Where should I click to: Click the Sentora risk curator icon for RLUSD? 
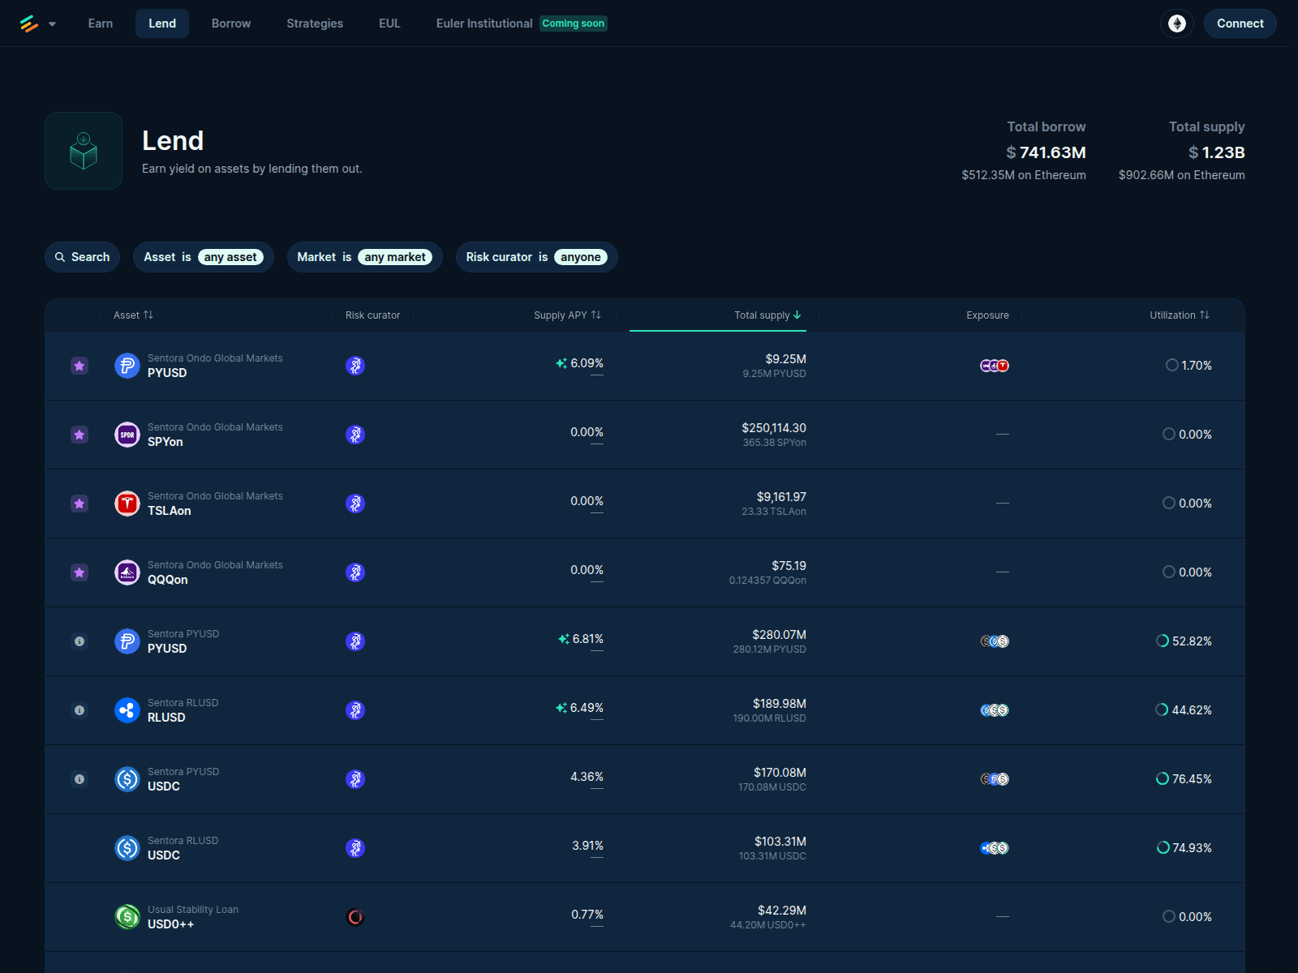pos(355,710)
